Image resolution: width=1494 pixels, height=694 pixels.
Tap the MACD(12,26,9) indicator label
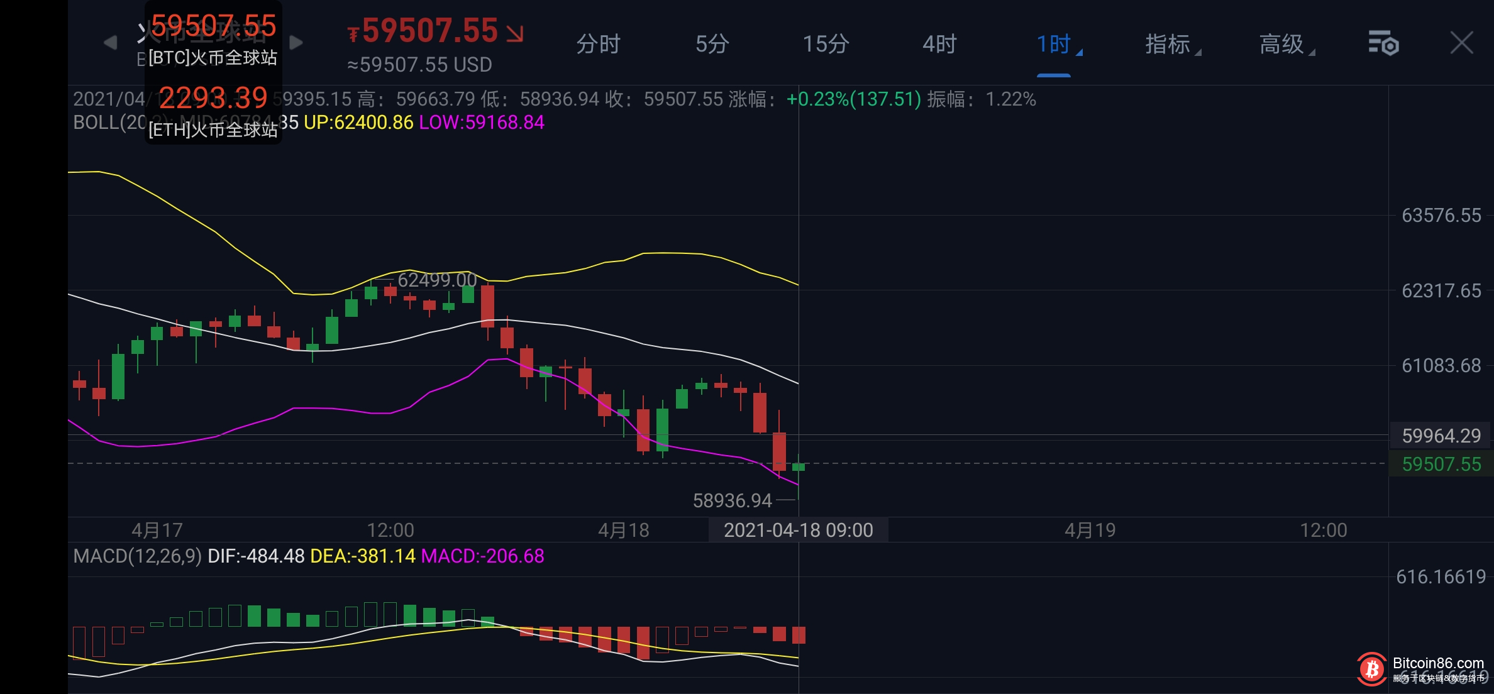(x=137, y=556)
